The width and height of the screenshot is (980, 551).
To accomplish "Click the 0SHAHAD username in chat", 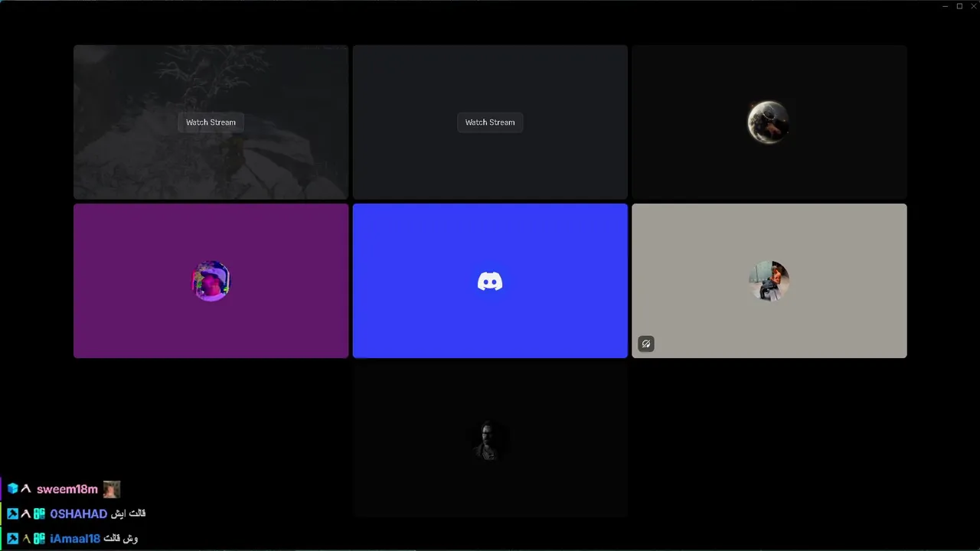I will 79,514.
